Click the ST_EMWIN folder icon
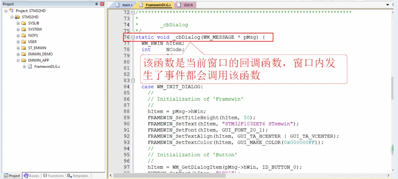Image resolution: width=398 pixels, height=179 pixels. [x=23, y=48]
